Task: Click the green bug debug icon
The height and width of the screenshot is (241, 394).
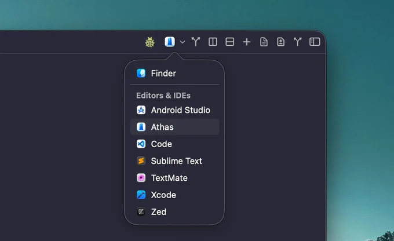Action: click(x=149, y=42)
